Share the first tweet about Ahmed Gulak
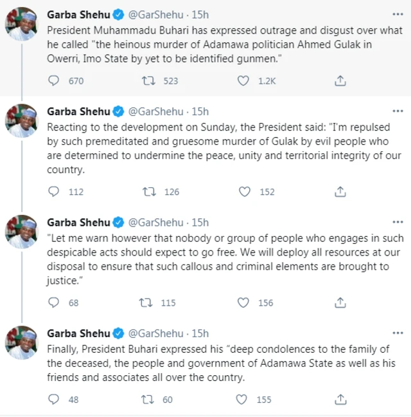Screen dimensions: 411x417 pos(341,80)
